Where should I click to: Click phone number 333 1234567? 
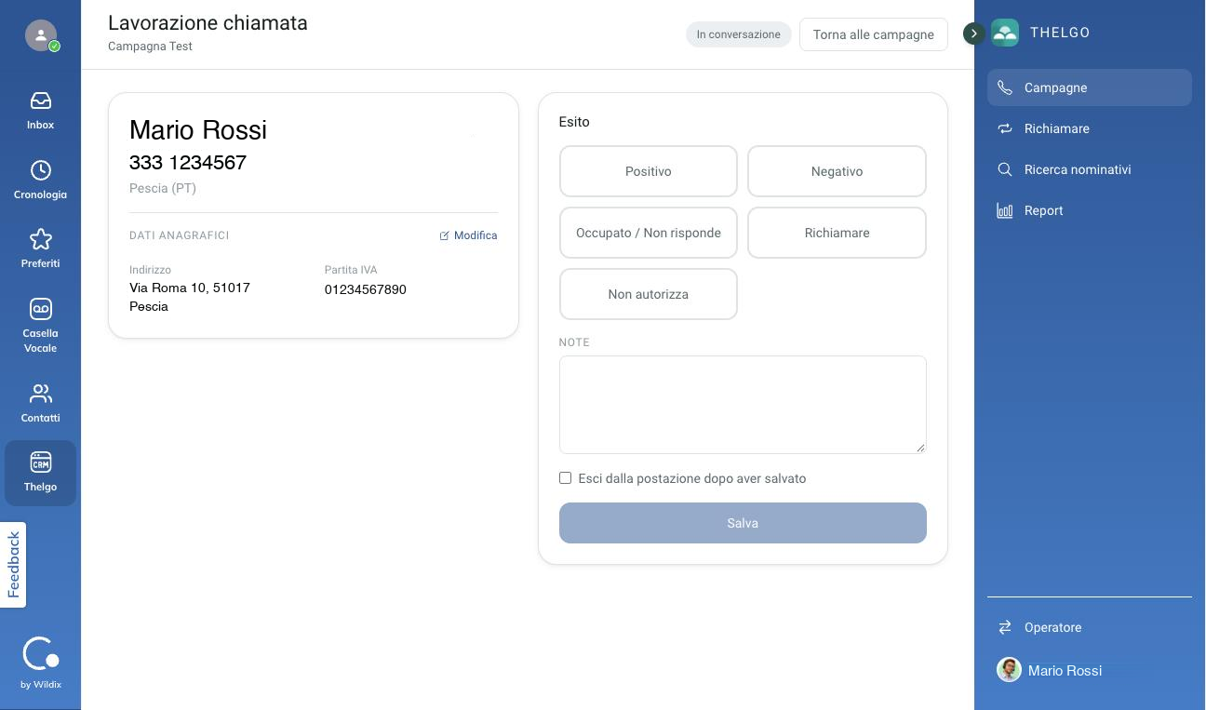[188, 163]
